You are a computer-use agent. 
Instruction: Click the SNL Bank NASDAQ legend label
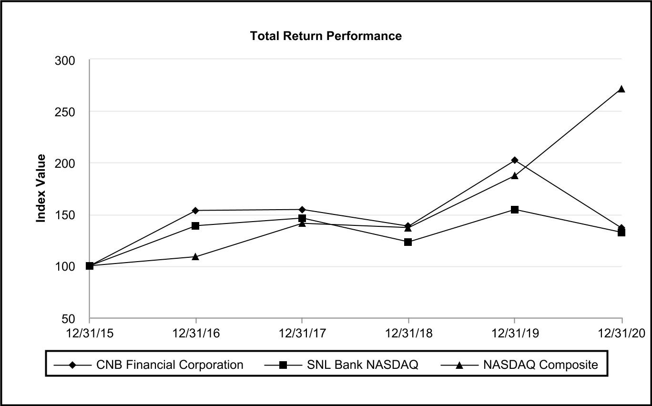(363, 365)
